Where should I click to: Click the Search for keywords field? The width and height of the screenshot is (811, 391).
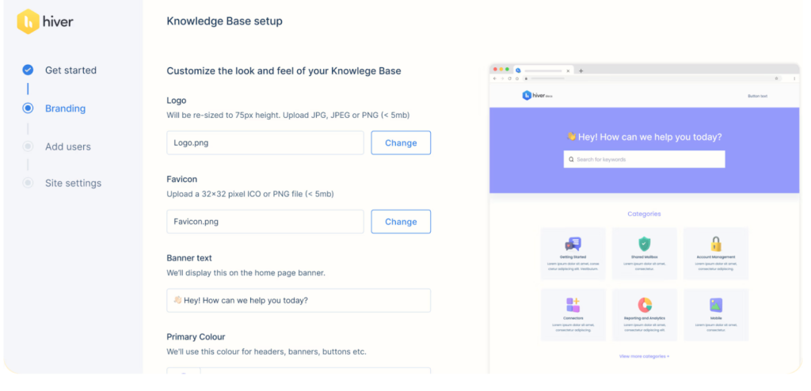tap(645, 159)
